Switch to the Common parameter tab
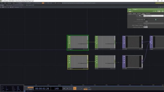The height and width of the screenshot is (92, 164). pos(148,14)
